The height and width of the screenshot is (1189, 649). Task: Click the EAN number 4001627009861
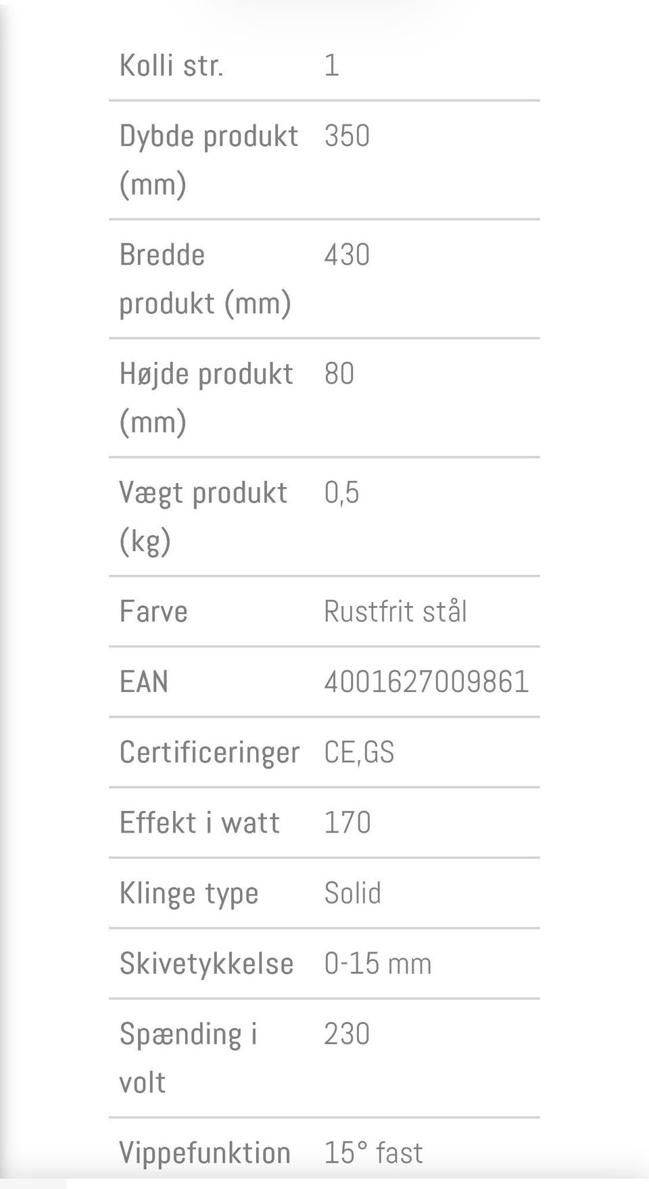pyautogui.click(x=426, y=682)
